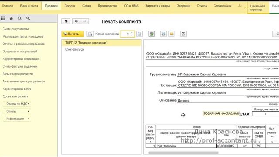
Task: Navigate back with left arrow
Action: (77, 21)
